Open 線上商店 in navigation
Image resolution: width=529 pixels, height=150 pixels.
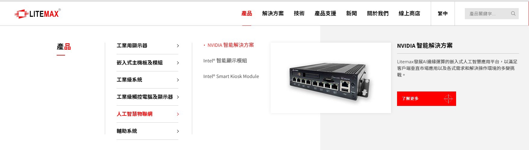click(x=409, y=13)
